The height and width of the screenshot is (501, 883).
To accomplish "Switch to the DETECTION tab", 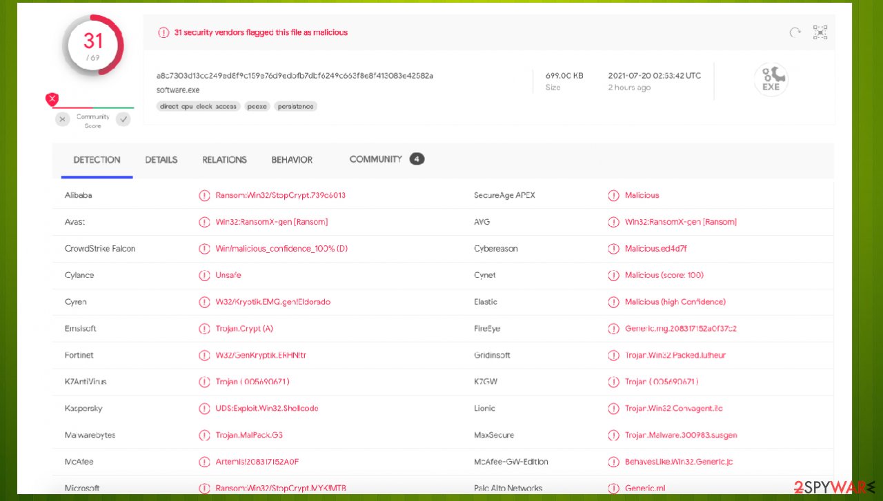I will point(97,160).
